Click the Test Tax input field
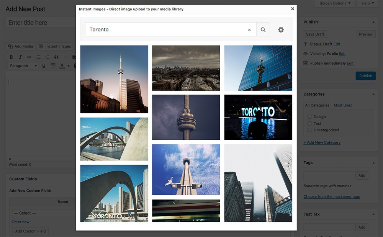This screenshot has width=383, height=237. (x=329, y=227)
